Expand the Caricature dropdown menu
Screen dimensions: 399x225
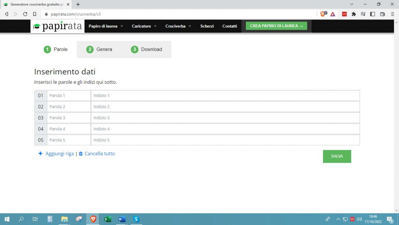click(144, 26)
